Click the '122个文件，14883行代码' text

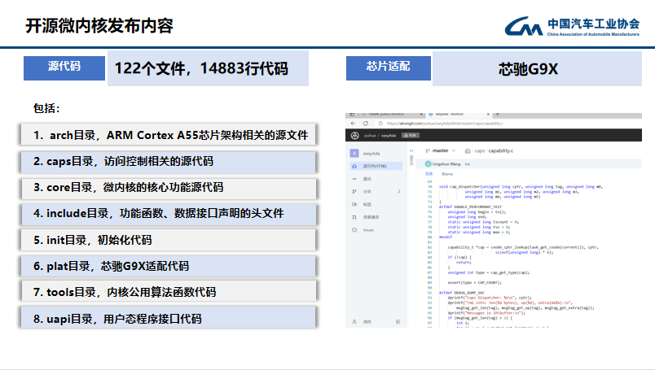pos(201,68)
